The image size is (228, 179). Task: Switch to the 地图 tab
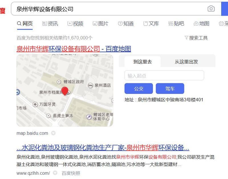coord(201,24)
